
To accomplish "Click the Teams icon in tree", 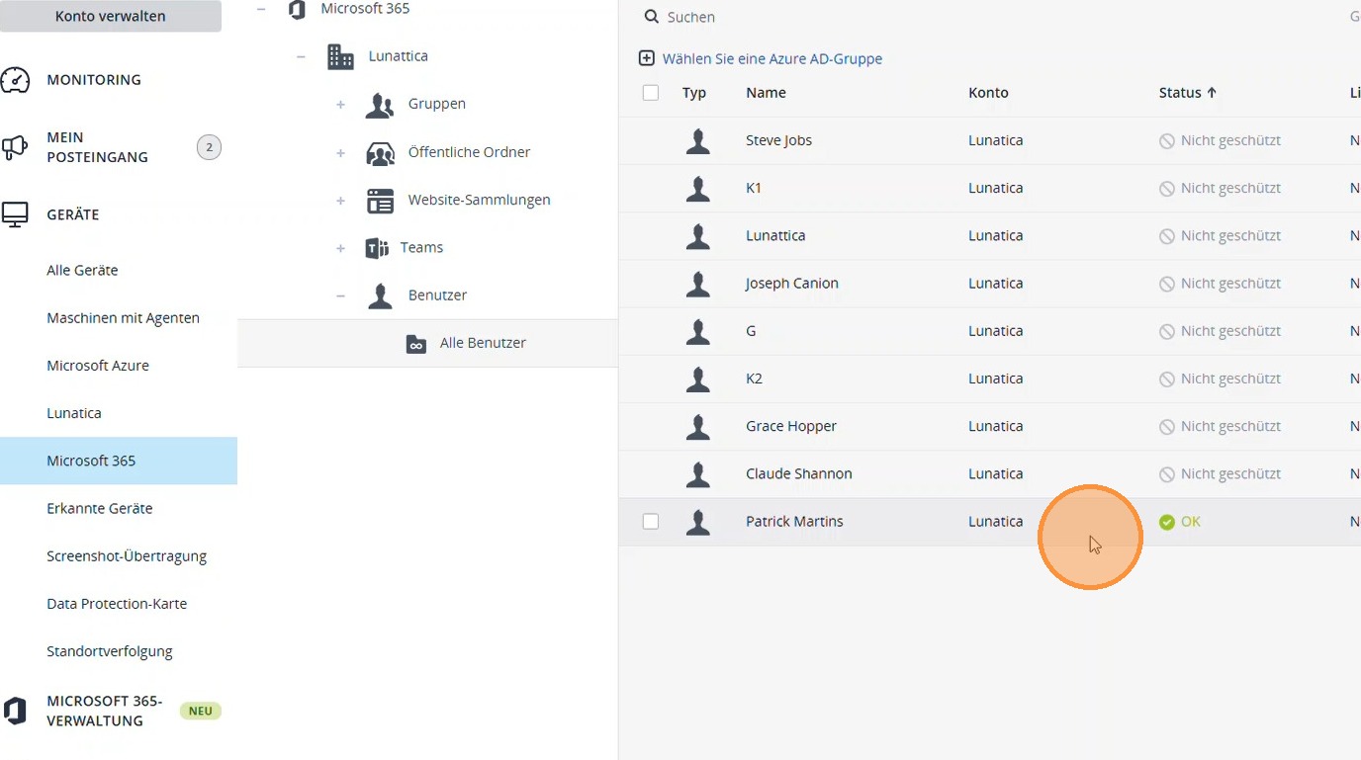I will coord(377,248).
